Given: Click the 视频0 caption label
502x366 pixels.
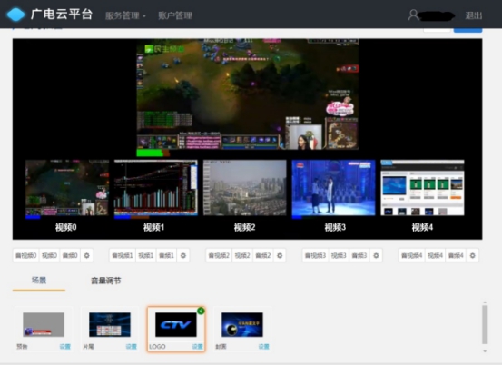Looking at the screenshot, I should click(x=65, y=227).
